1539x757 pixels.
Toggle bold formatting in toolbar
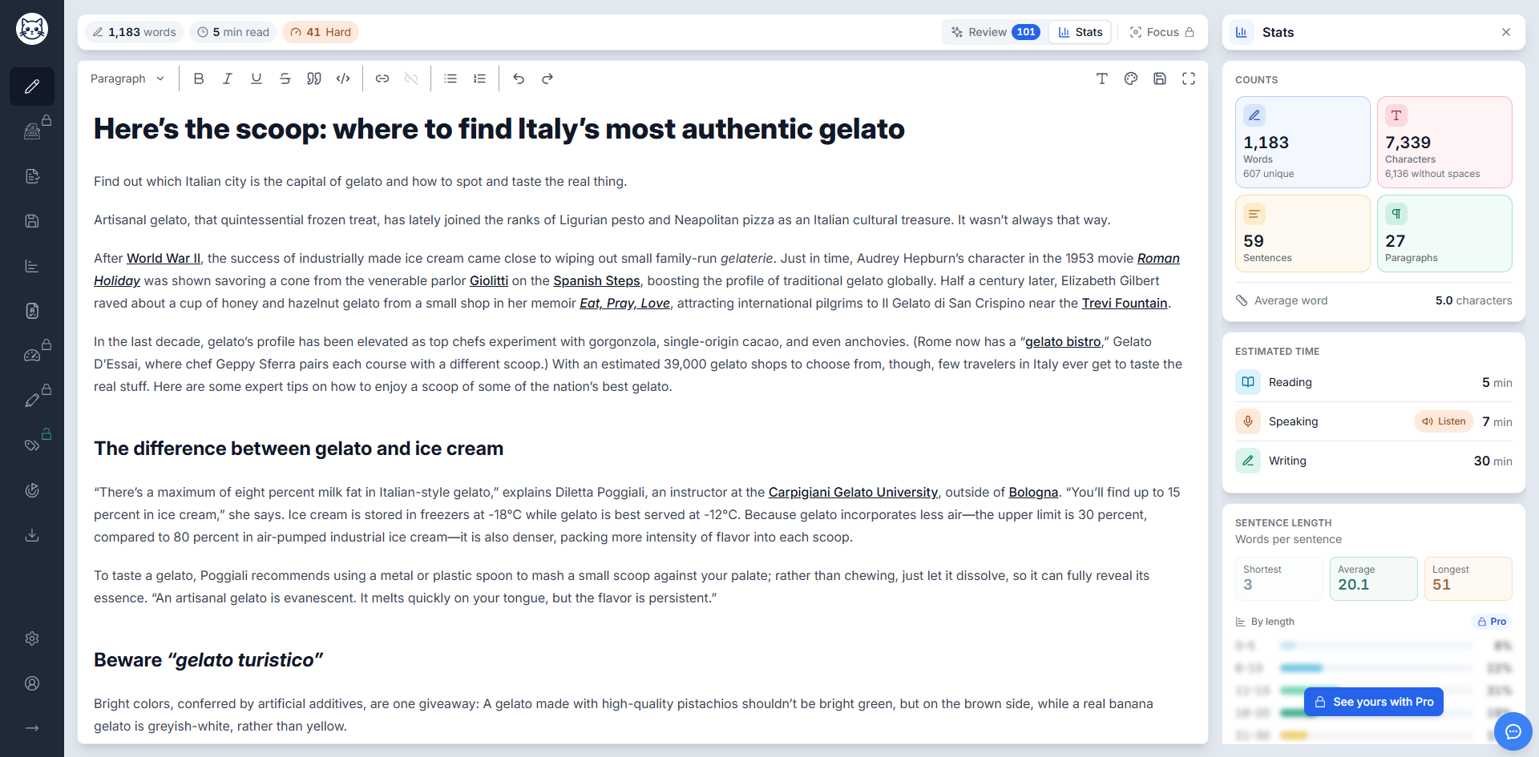coord(199,79)
